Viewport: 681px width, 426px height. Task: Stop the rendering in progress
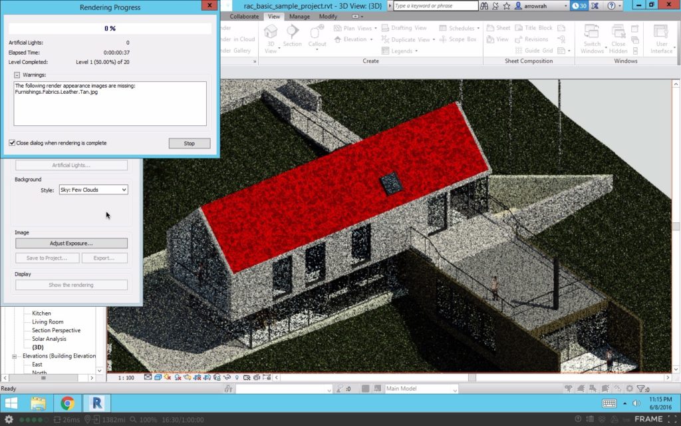click(189, 143)
